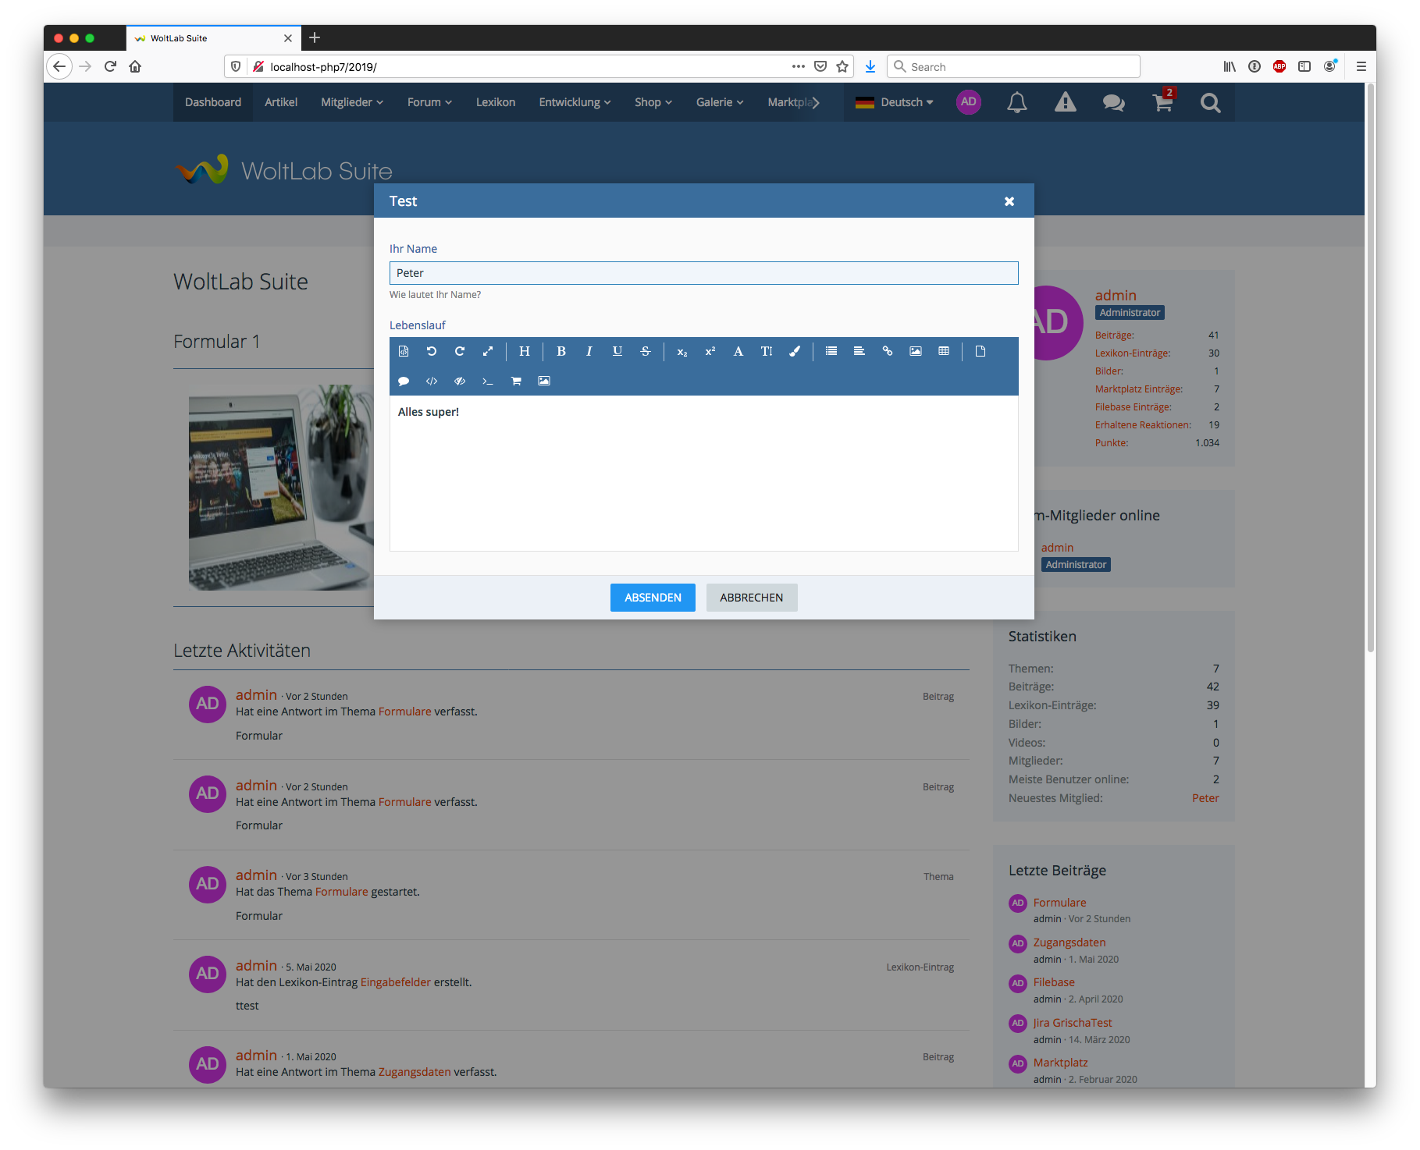The image size is (1420, 1150).
Task: Insert a table into the editor
Action: pos(943,351)
